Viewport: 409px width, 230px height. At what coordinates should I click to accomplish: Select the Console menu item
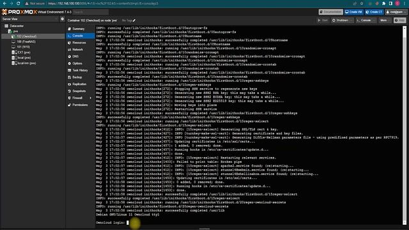(80, 36)
